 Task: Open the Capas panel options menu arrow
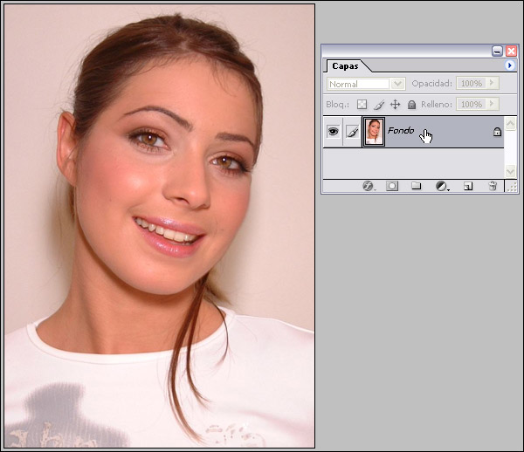[x=510, y=65]
